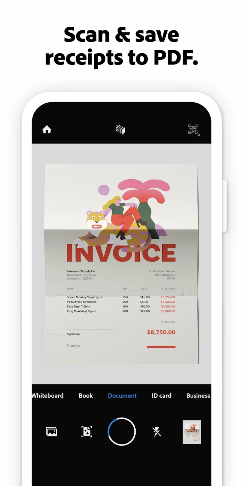
Task: Choose the Document scan mode
Action: pos(122,396)
